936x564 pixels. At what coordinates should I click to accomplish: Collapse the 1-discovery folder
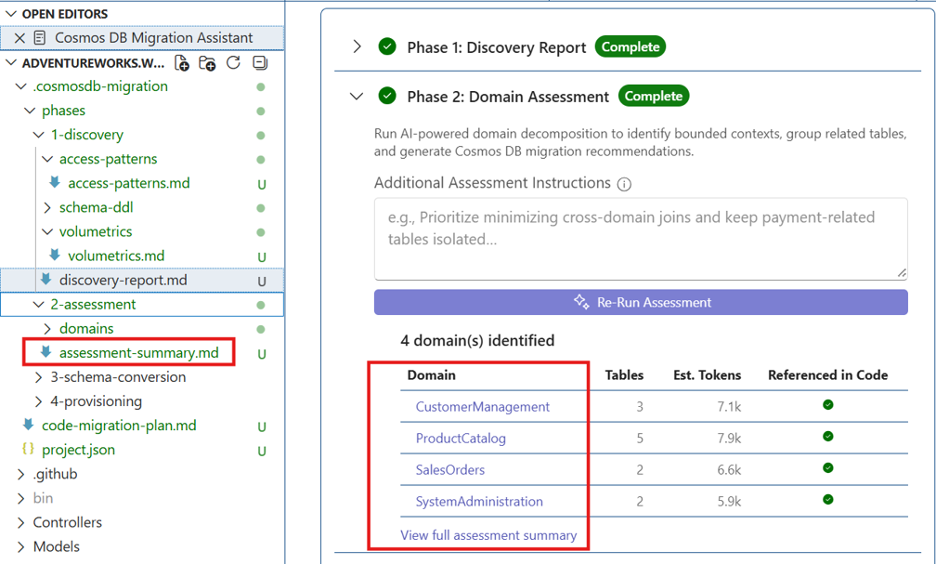(39, 135)
